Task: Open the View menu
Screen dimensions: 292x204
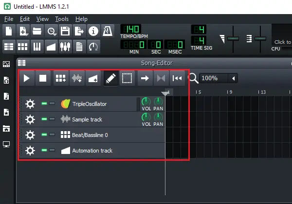Action: pyautogui.click(x=42, y=19)
